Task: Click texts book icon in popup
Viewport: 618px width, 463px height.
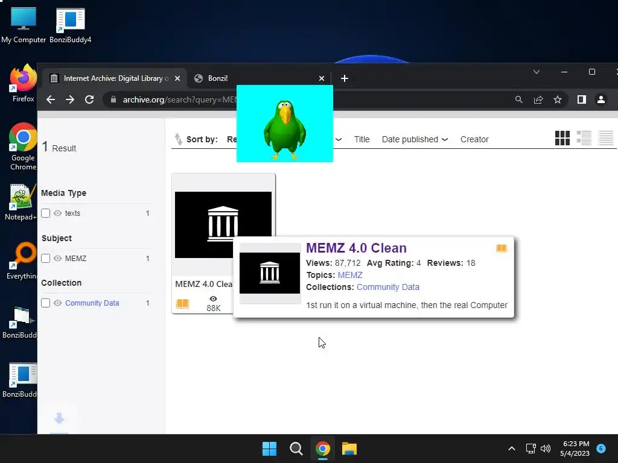Action: [x=502, y=248]
